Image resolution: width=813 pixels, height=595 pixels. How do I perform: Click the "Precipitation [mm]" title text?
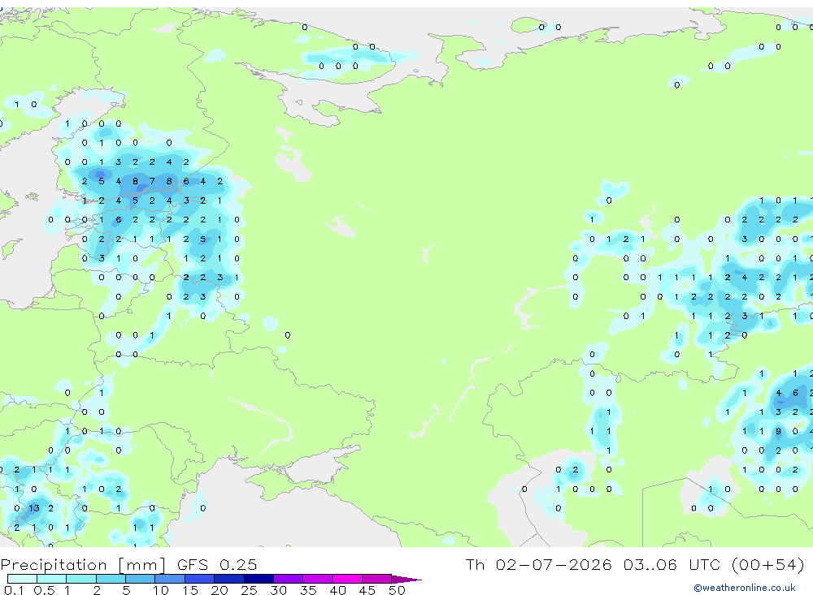[x=83, y=565]
